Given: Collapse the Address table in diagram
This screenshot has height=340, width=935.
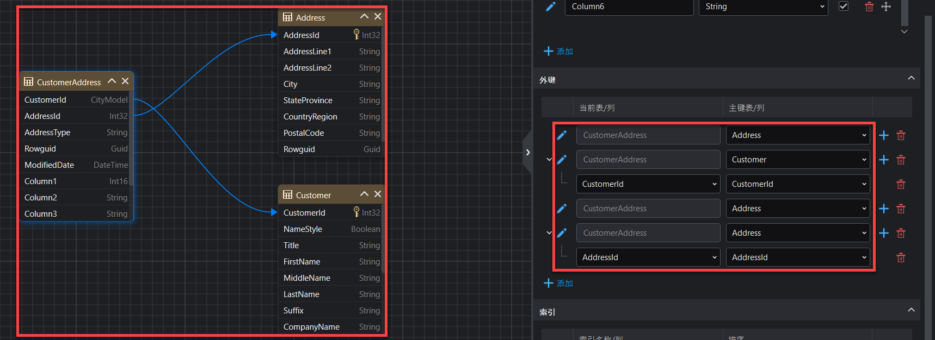Looking at the screenshot, I should 364,17.
